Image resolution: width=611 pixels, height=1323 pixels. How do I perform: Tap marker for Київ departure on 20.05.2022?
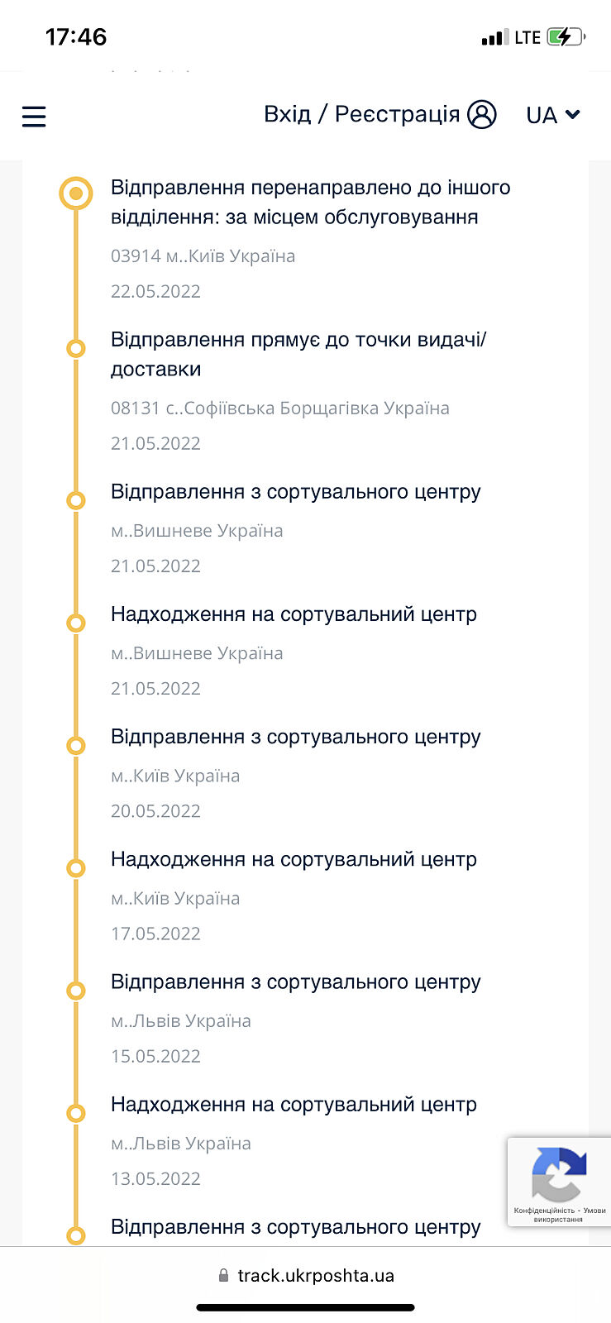(x=75, y=745)
